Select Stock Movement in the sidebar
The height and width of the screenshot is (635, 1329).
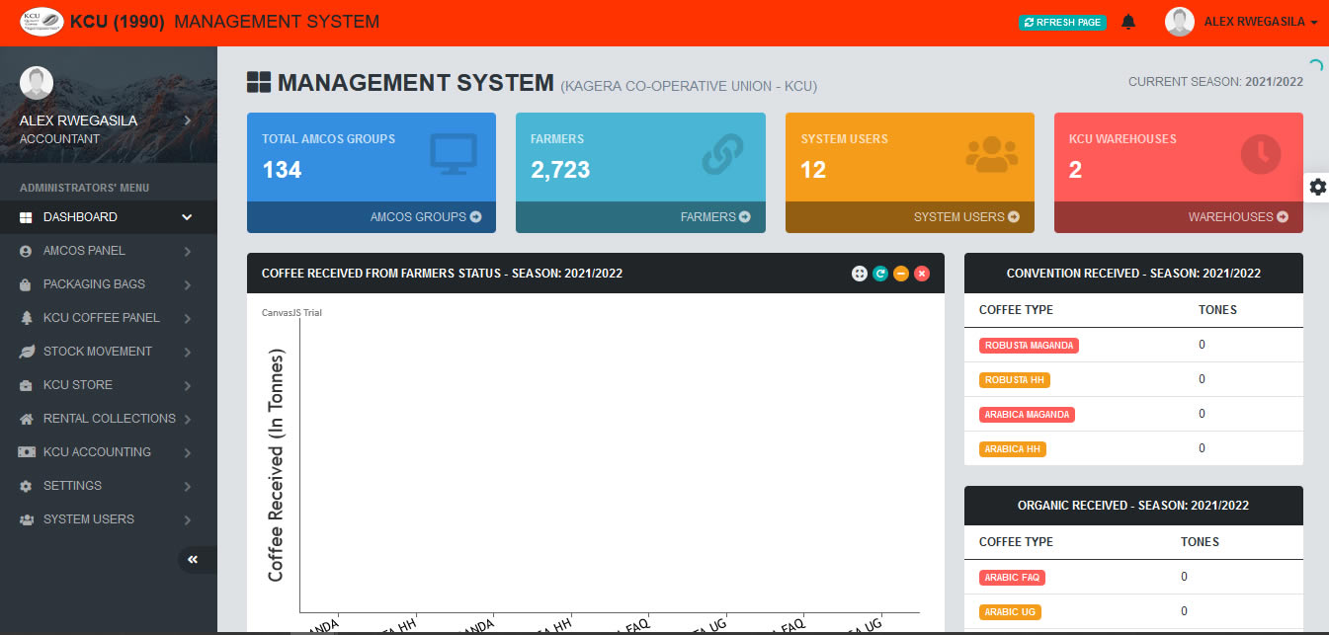tap(109, 352)
